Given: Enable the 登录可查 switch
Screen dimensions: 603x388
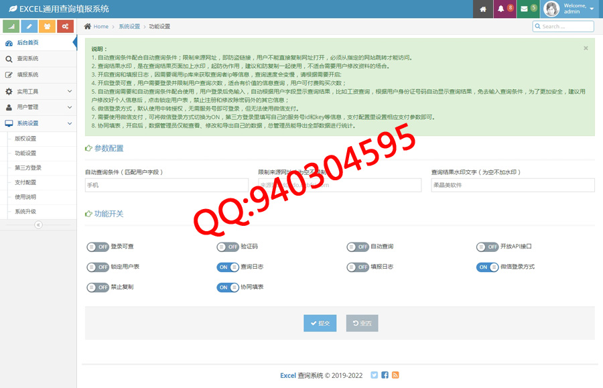Looking at the screenshot, I should coord(98,247).
